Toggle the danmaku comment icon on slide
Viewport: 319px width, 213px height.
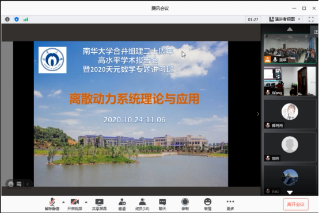coord(19,184)
